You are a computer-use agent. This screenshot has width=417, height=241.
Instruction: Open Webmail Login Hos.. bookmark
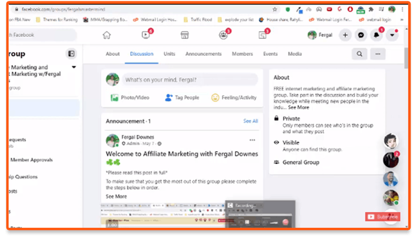point(154,20)
